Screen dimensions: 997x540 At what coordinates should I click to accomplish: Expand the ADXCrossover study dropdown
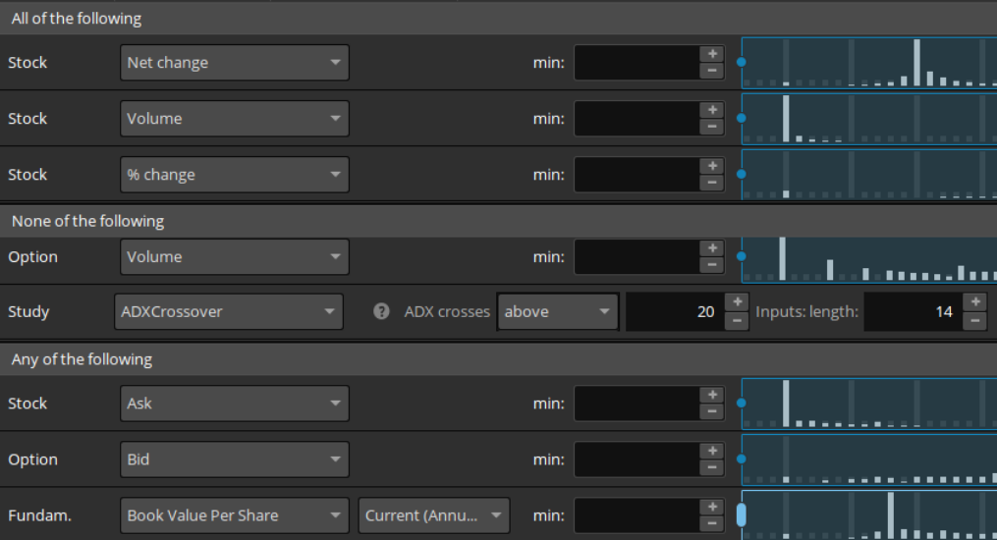tap(228, 312)
